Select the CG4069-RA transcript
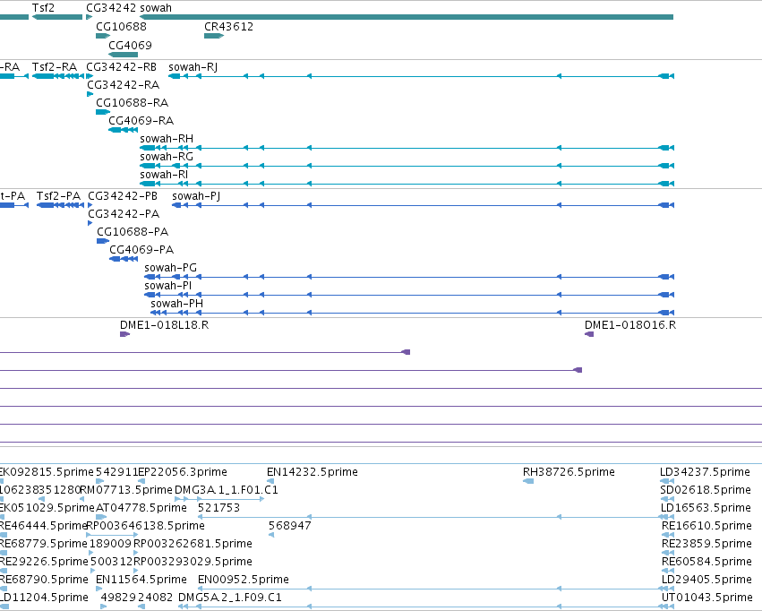 (123, 130)
